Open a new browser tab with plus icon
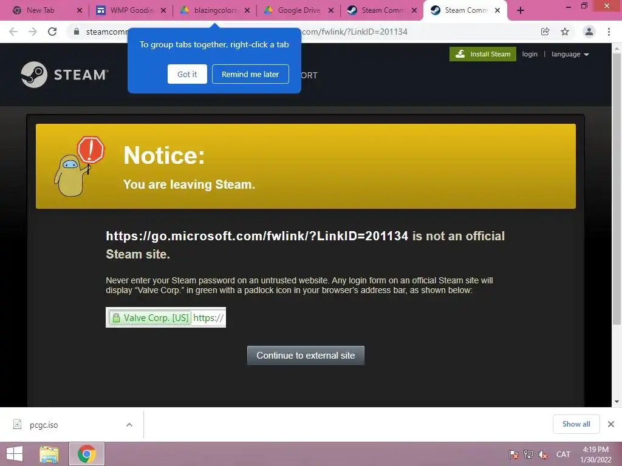The width and height of the screenshot is (622, 466). (521, 10)
